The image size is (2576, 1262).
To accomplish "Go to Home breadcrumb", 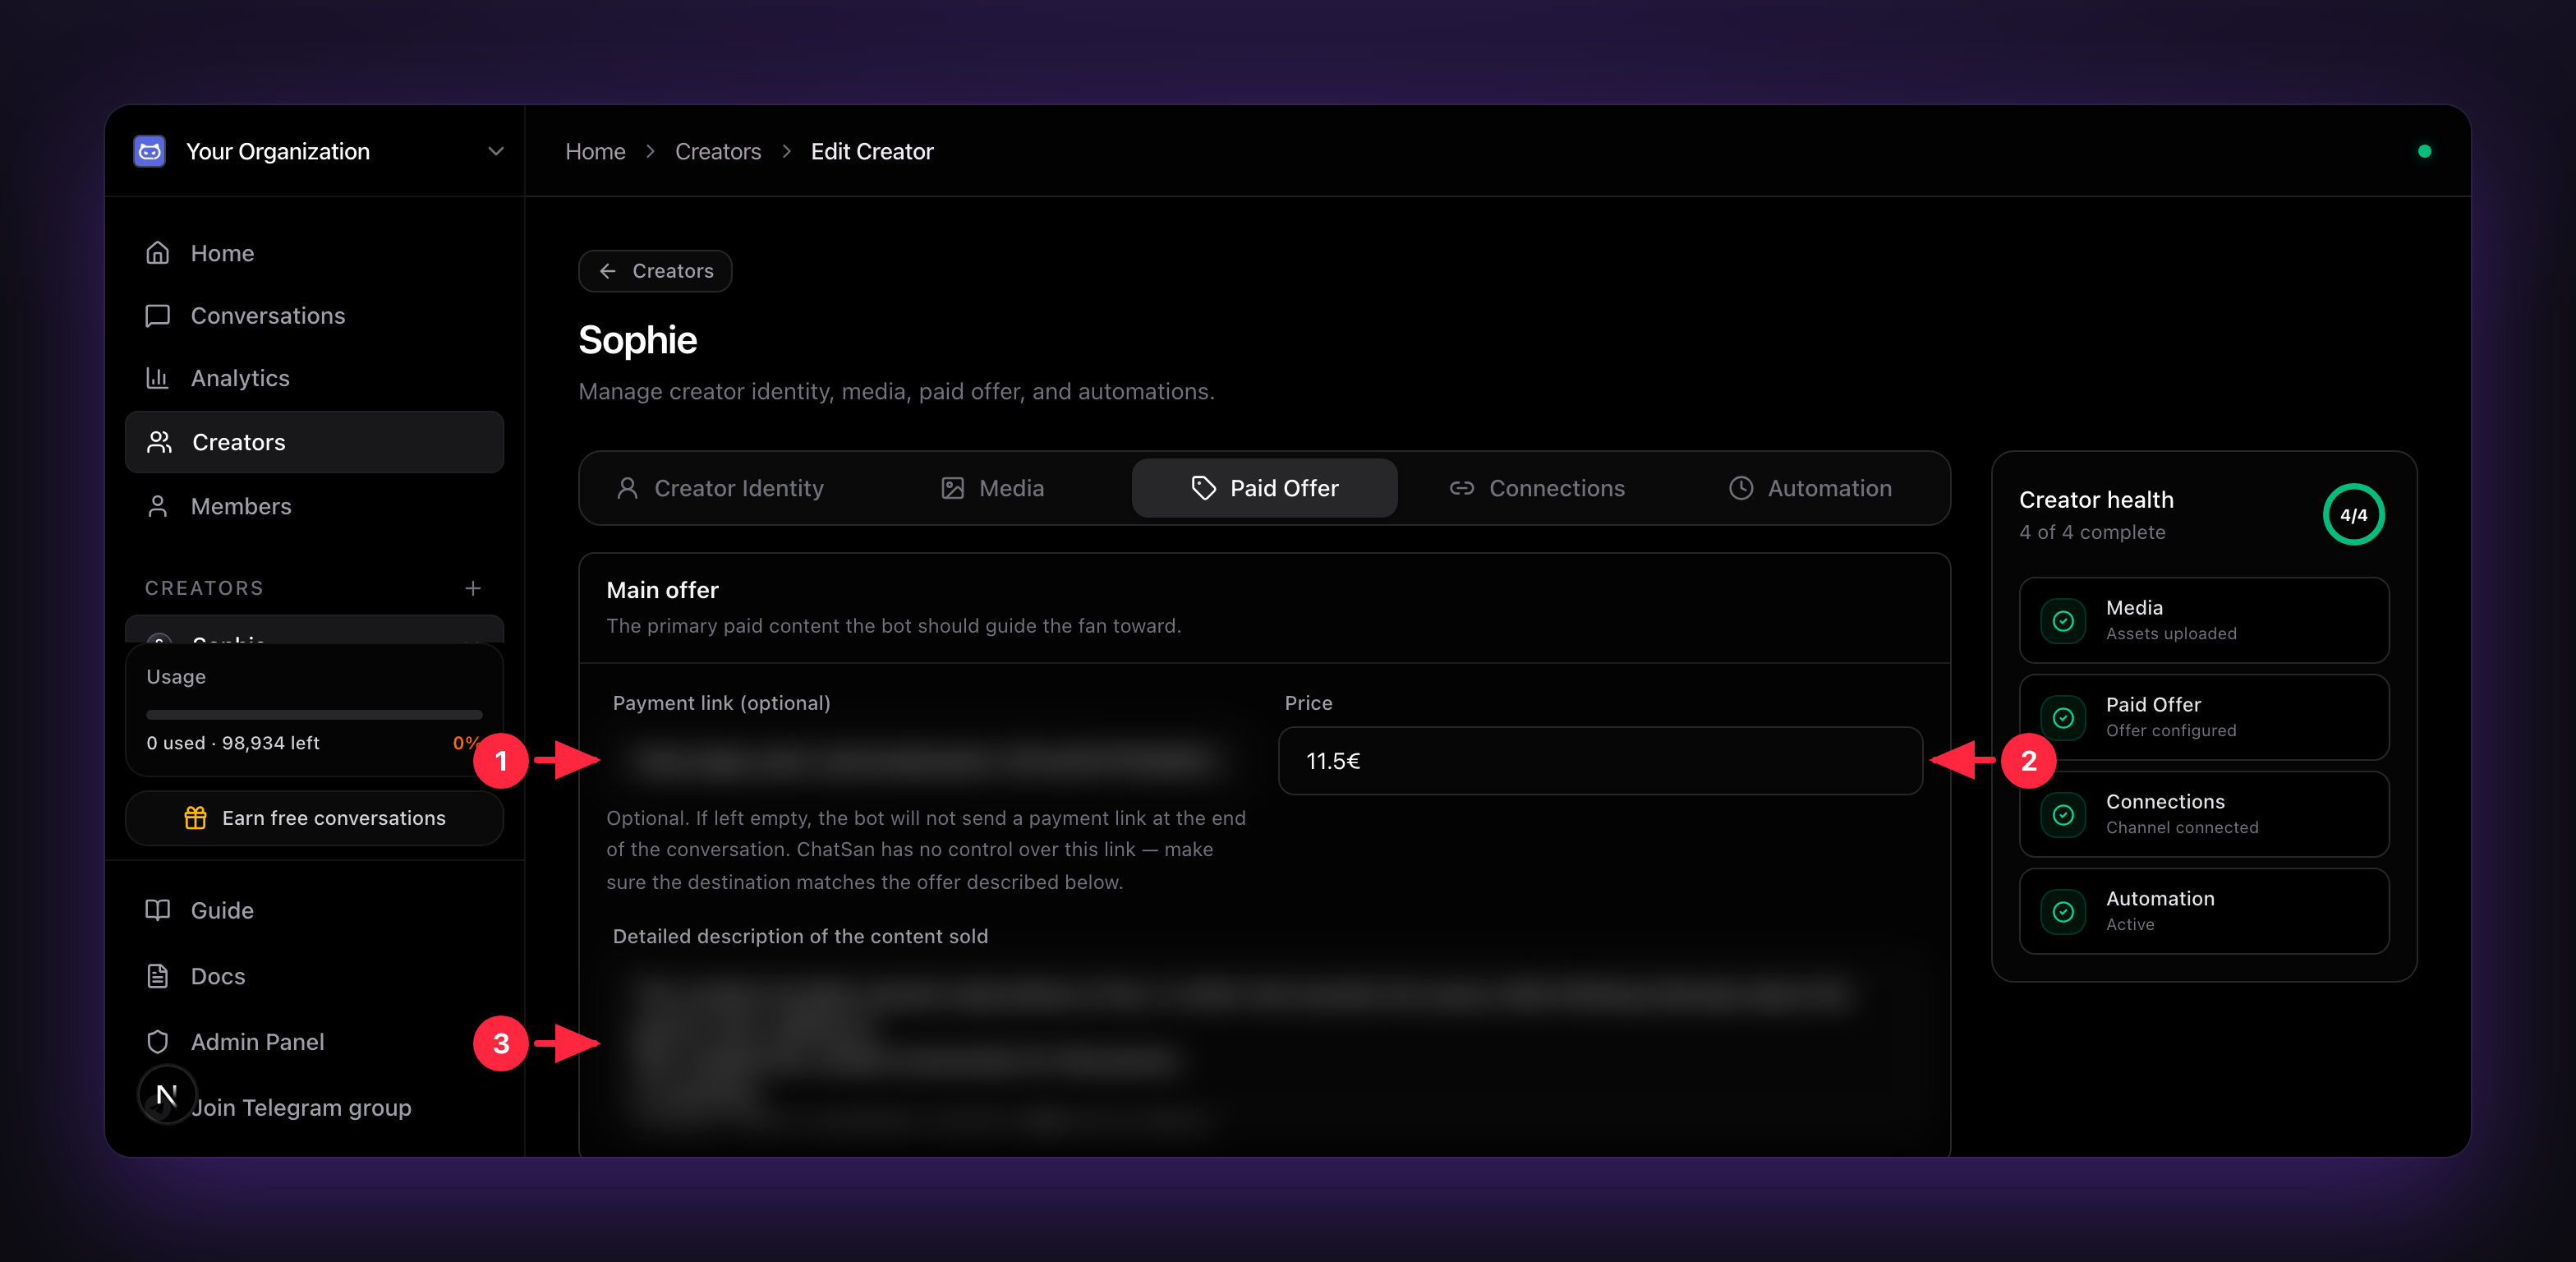I will 595,151.
